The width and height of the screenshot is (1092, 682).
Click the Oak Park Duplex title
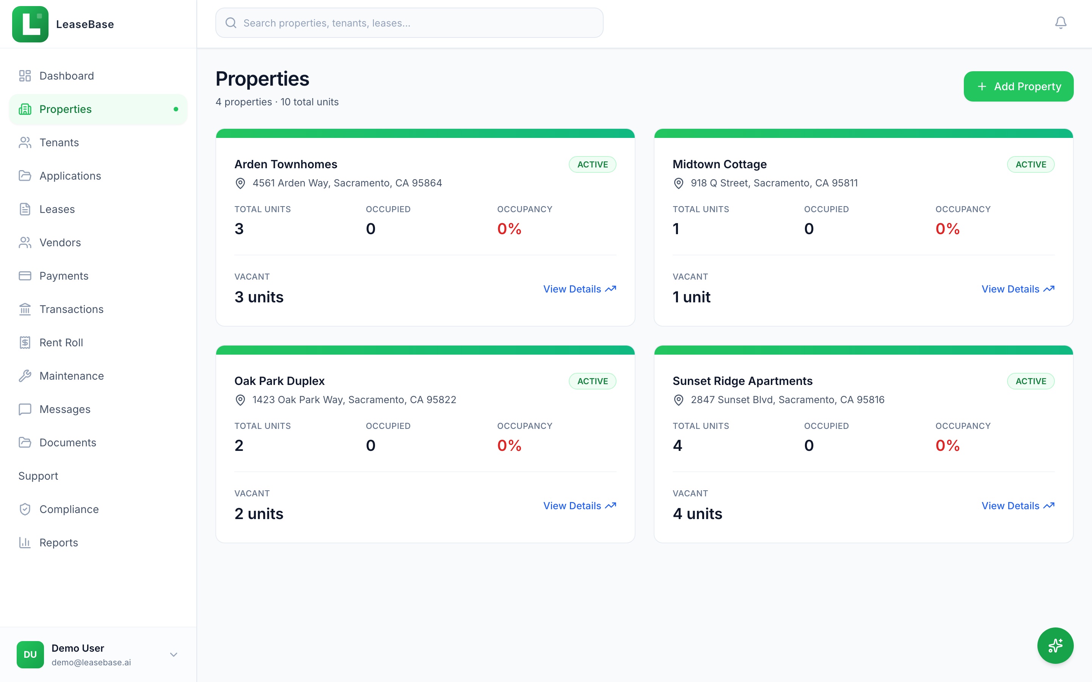tap(279, 381)
